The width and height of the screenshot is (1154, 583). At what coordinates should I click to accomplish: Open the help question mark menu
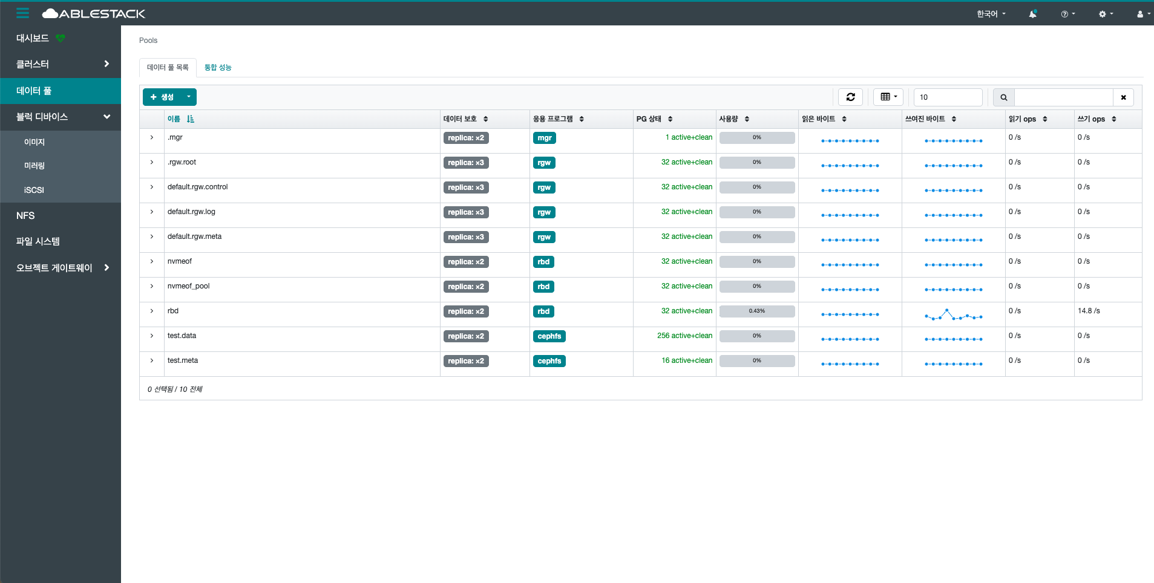point(1067,14)
